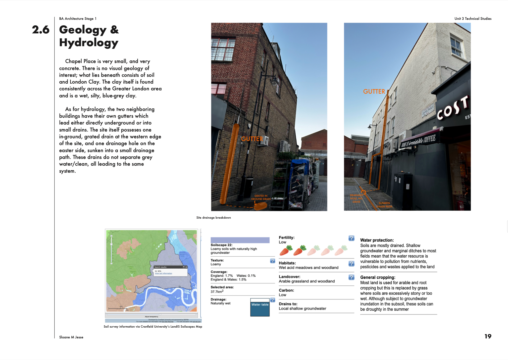Click 'Arable grassland and woodland' text
The width and height of the screenshot is (508, 360).
pos(307,281)
